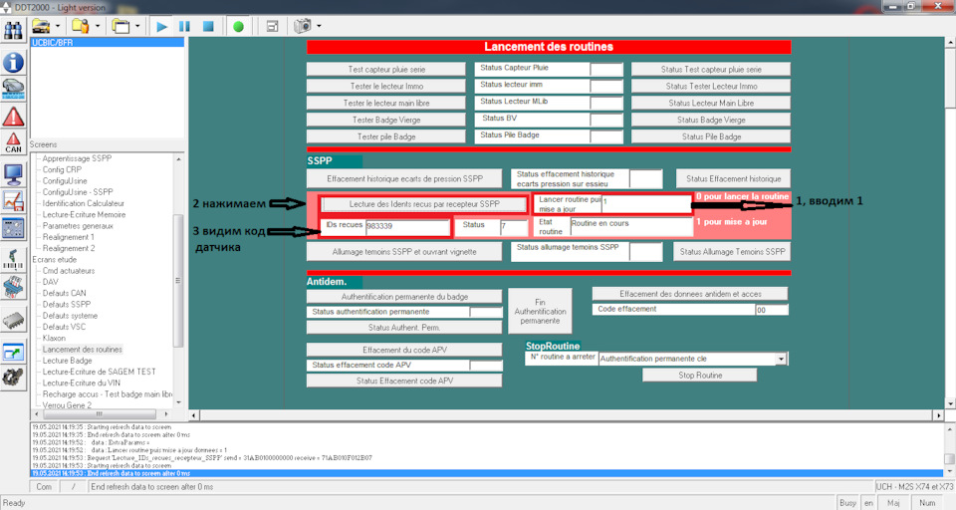This screenshot has width=956, height=510.
Task: Open car folder dropdown arrow
Action: [58, 26]
